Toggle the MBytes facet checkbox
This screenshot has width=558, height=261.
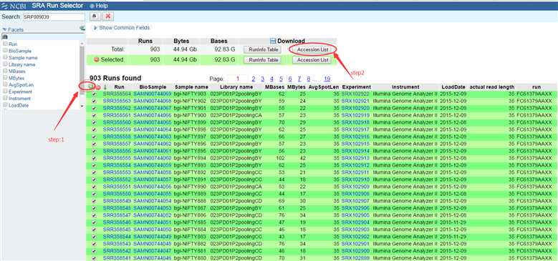point(5,77)
